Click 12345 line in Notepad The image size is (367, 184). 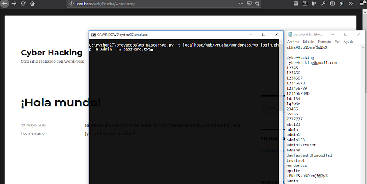click(292, 68)
